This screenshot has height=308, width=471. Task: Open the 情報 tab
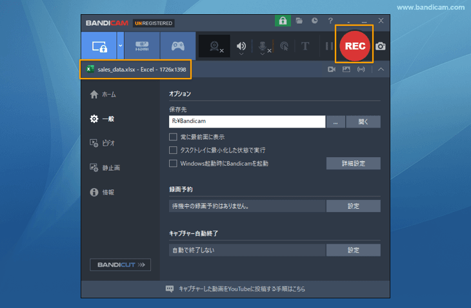click(x=102, y=192)
